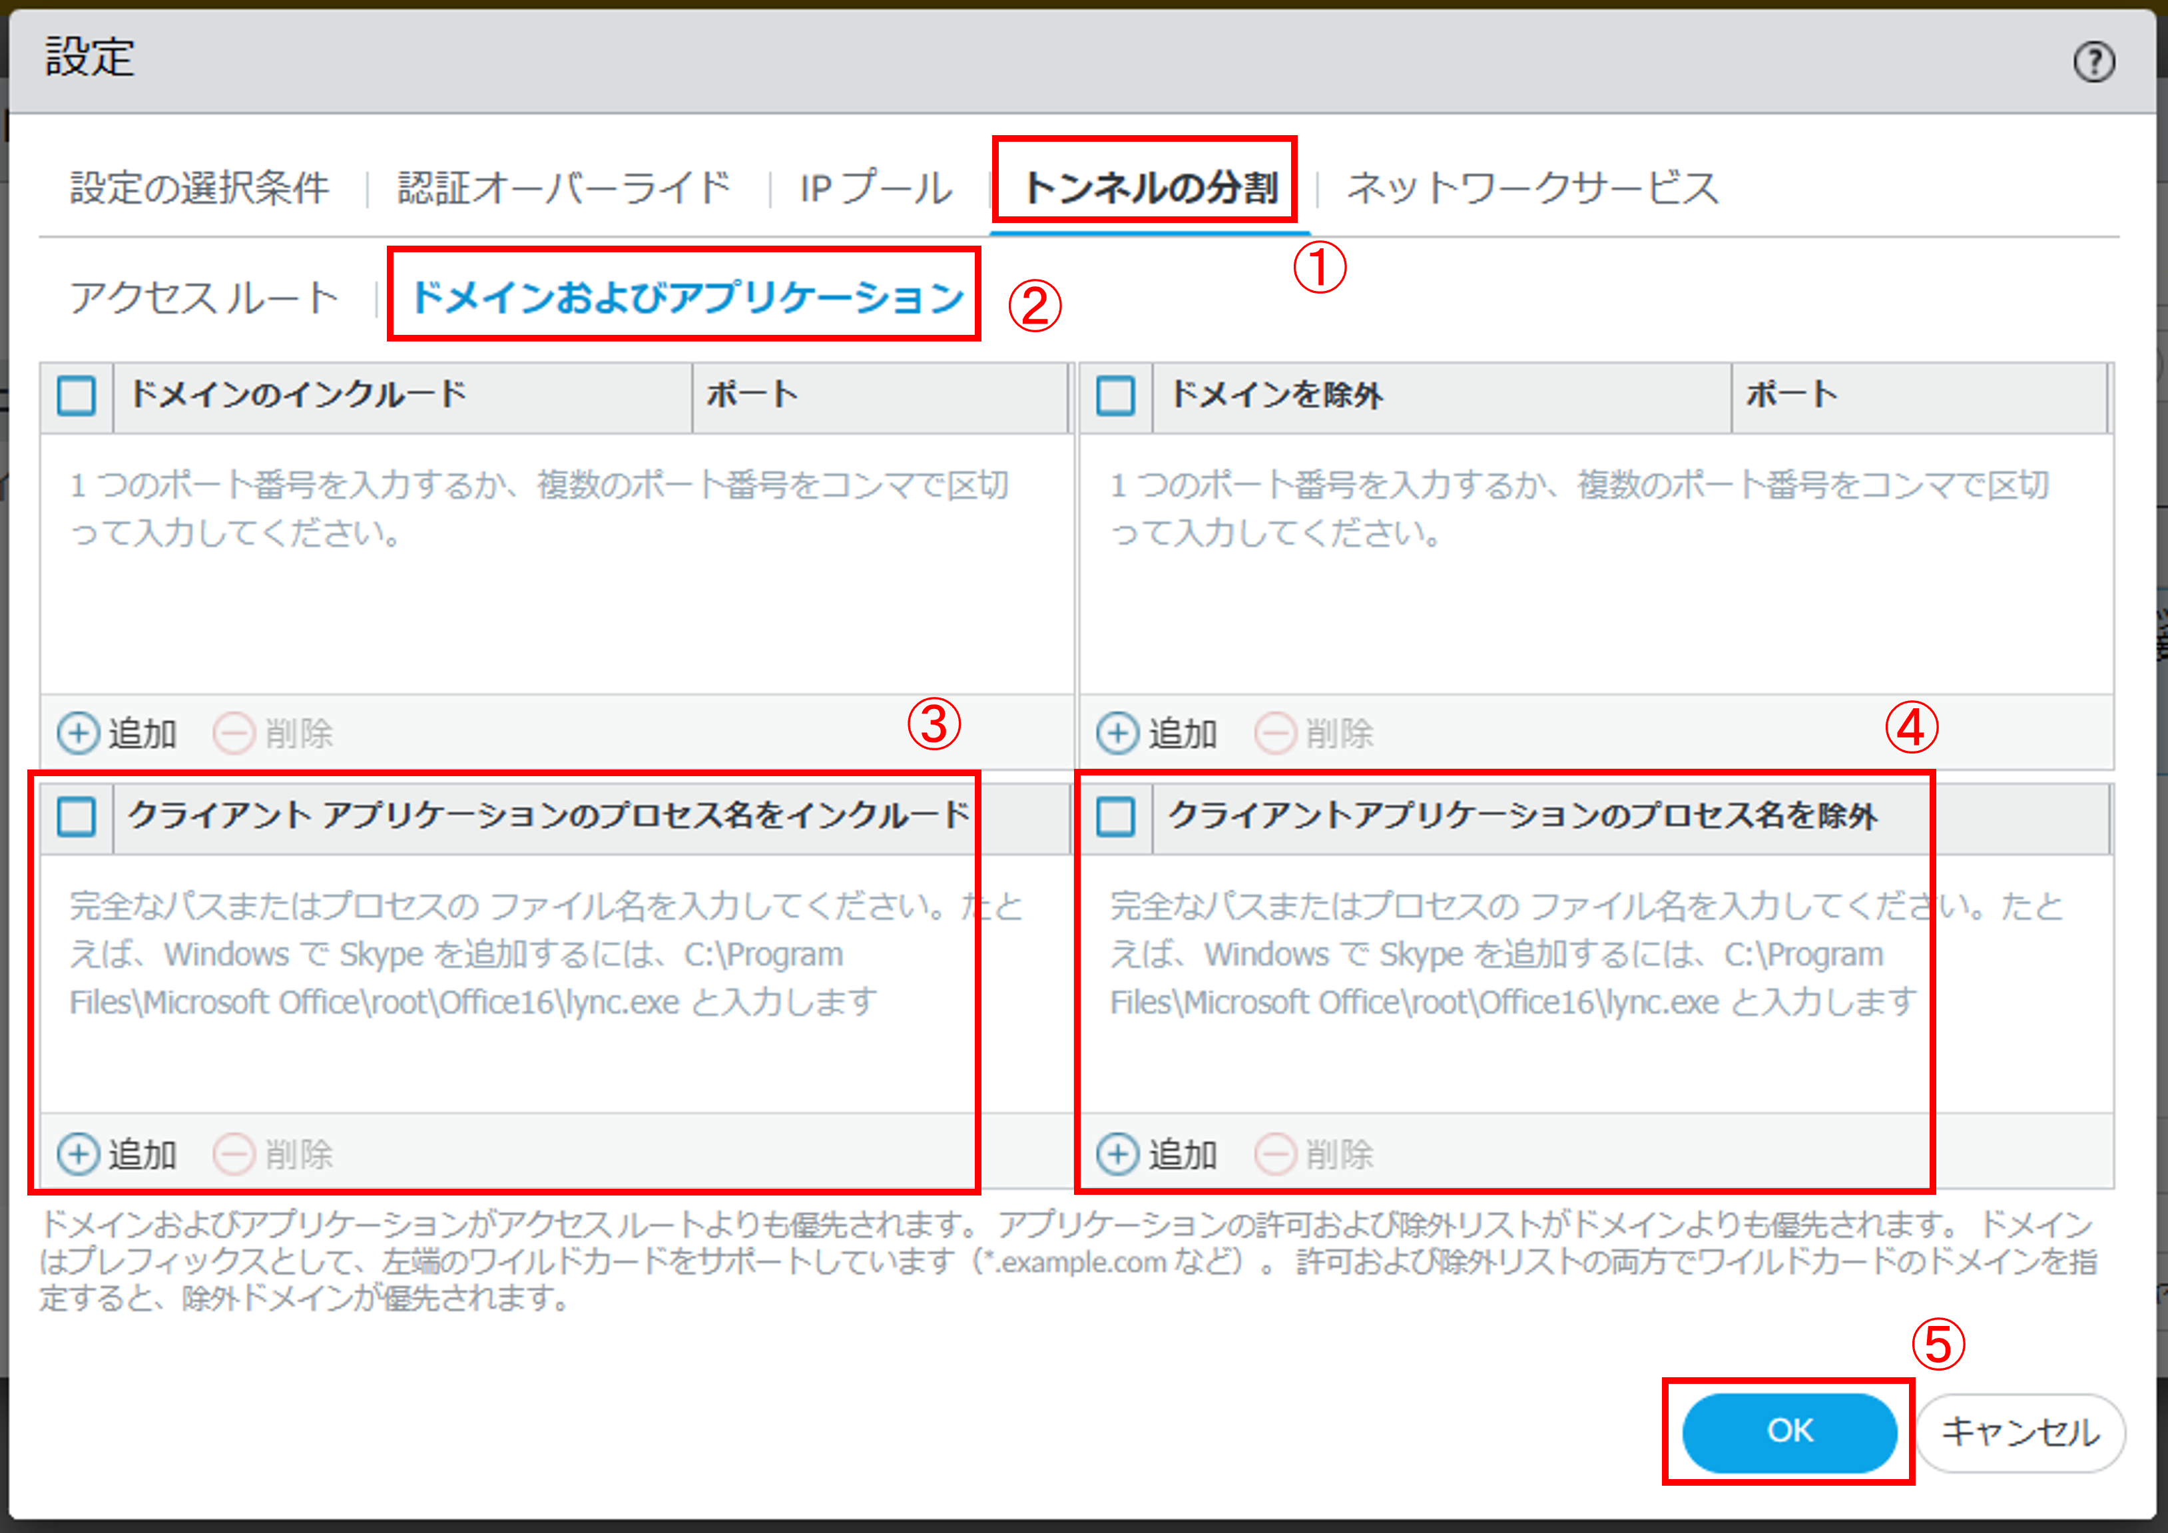This screenshot has height=1533, width=2168.
Task: Add an include client application process name
Action: click(x=79, y=1154)
